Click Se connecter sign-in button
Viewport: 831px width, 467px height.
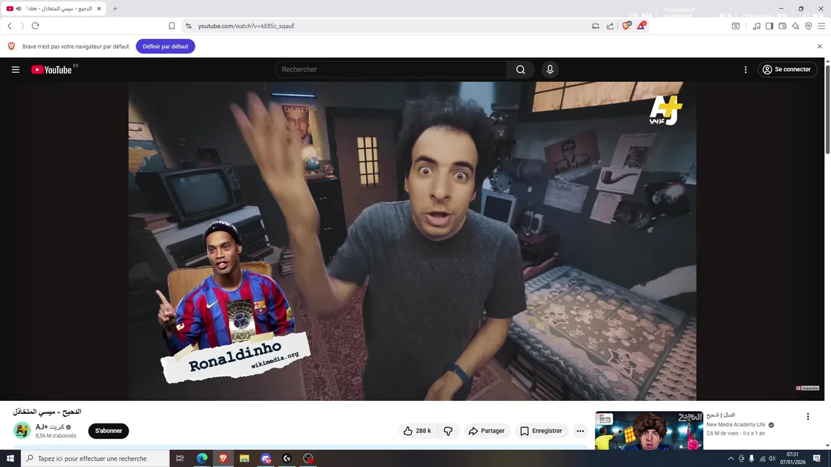tap(787, 69)
